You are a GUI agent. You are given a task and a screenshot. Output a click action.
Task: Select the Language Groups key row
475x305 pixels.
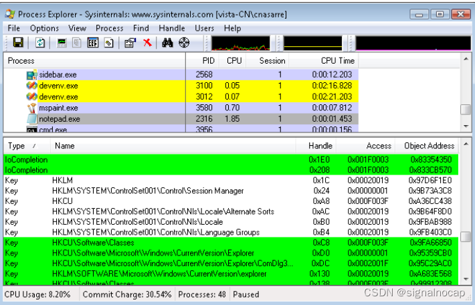click(231, 232)
